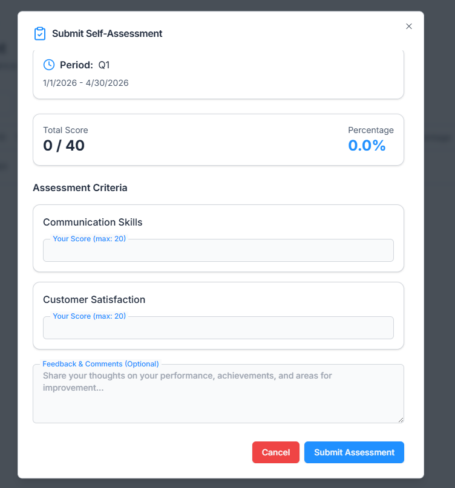
Task: Click the clock icon beside Period
Action: tap(49, 65)
